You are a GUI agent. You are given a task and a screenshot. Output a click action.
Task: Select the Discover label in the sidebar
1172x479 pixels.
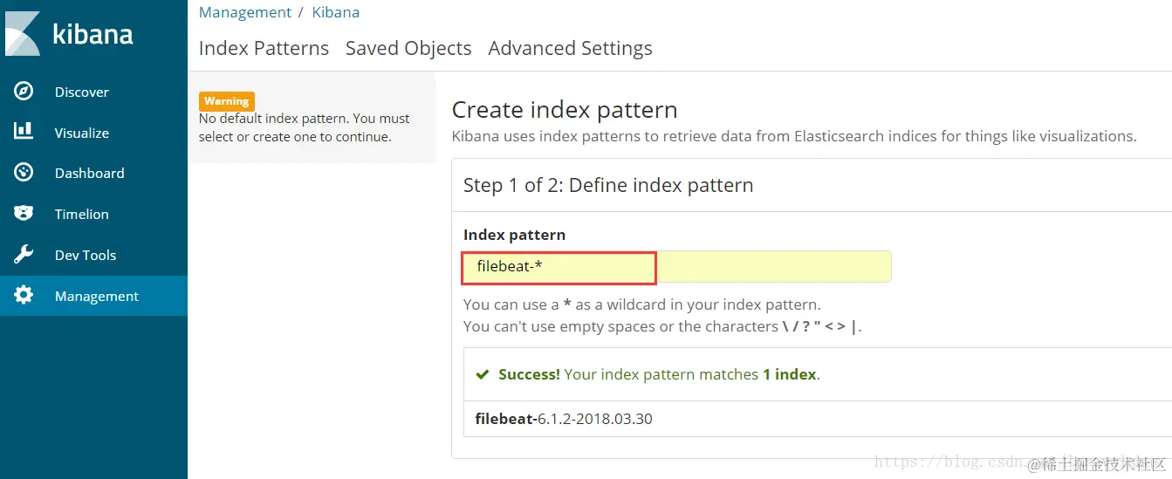click(x=82, y=92)
